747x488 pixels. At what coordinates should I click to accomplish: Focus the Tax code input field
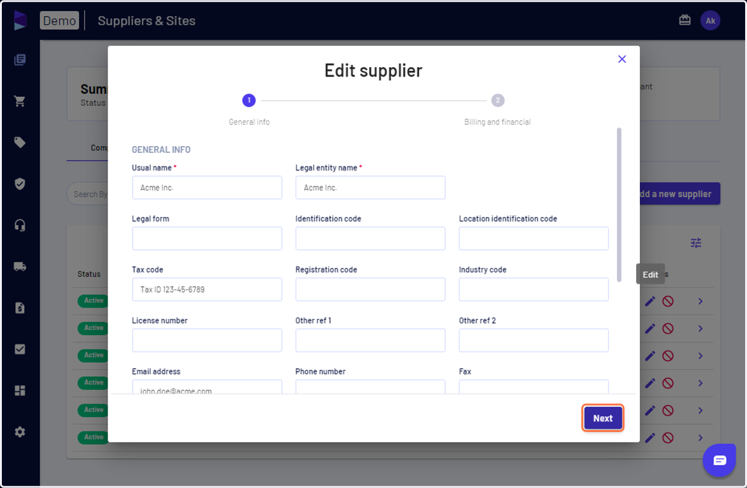click(x=207, y=290)
